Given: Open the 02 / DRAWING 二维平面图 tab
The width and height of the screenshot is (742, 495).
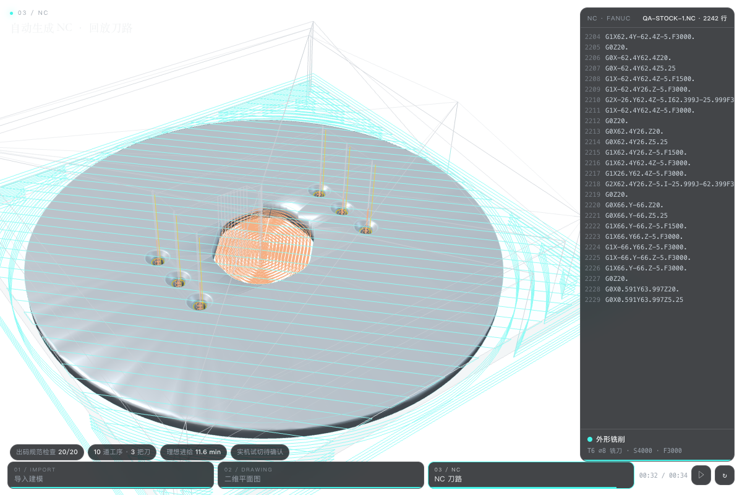Looking at the screenshot, I should pos(321,475).
